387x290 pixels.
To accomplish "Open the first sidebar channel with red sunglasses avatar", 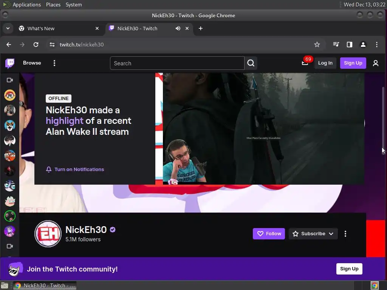I will [x=9, y=95].
